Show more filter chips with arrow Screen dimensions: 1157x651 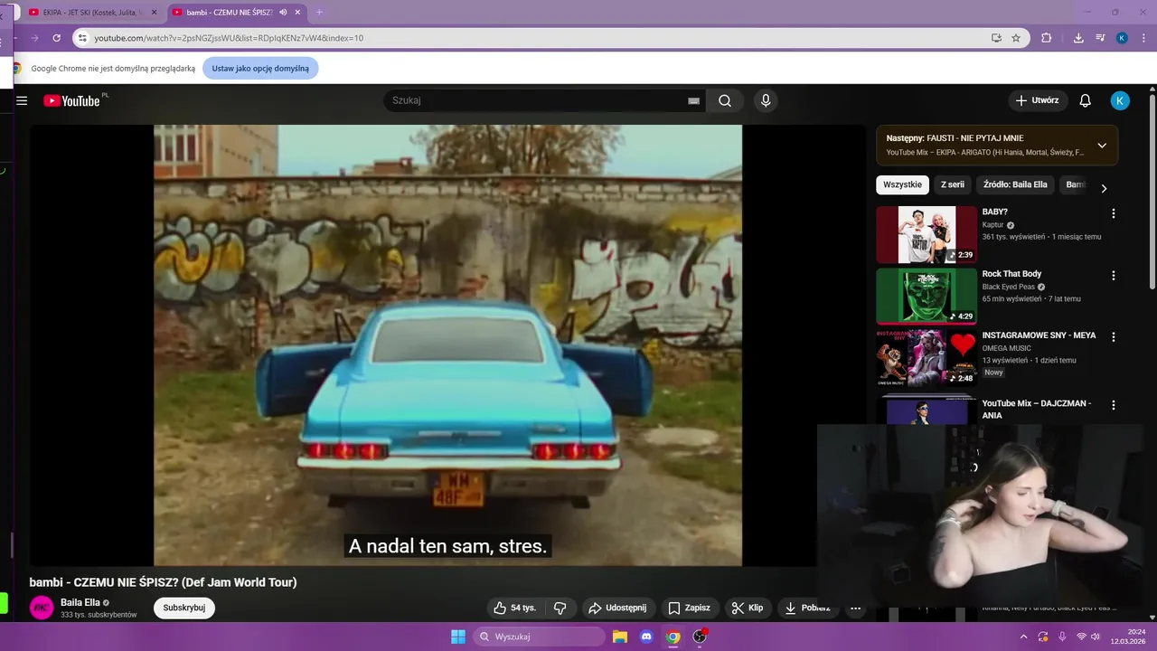click(x=1104, y=188)
